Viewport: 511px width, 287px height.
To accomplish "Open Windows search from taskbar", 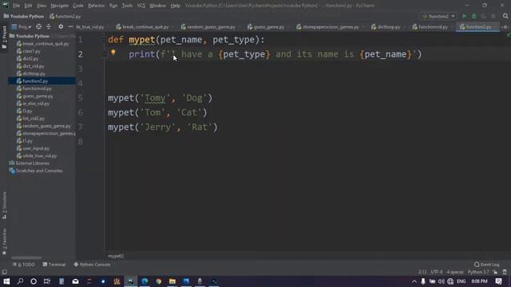I will (20, 281).
